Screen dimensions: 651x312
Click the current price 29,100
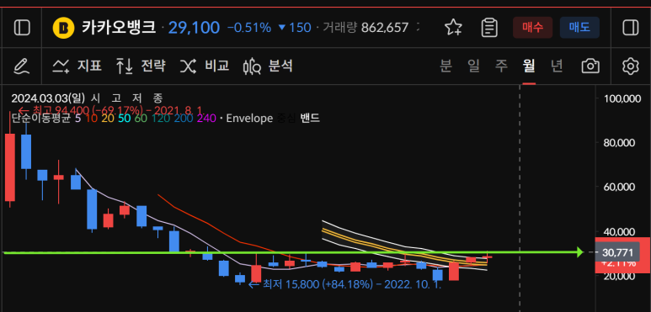[194, 28]
